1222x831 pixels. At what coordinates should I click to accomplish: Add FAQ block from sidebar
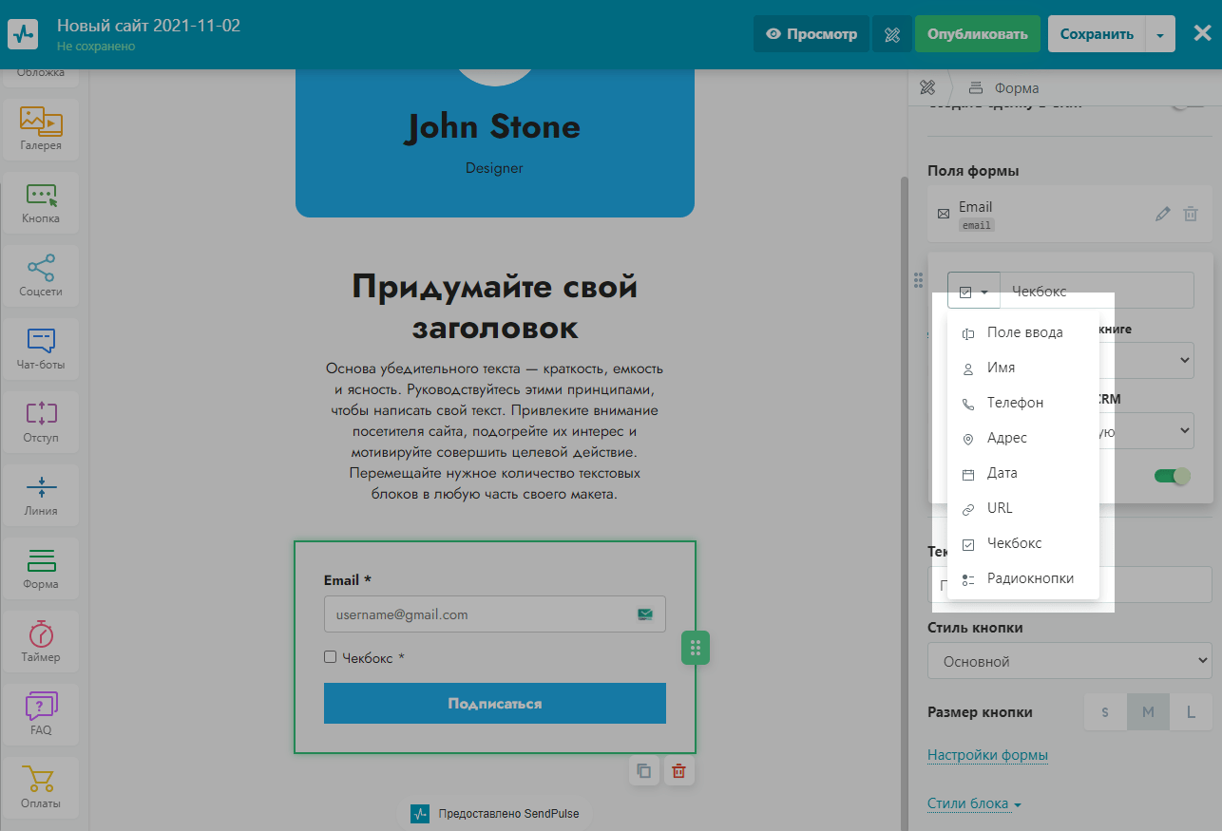pyautogui.click(x=41, y=714)
